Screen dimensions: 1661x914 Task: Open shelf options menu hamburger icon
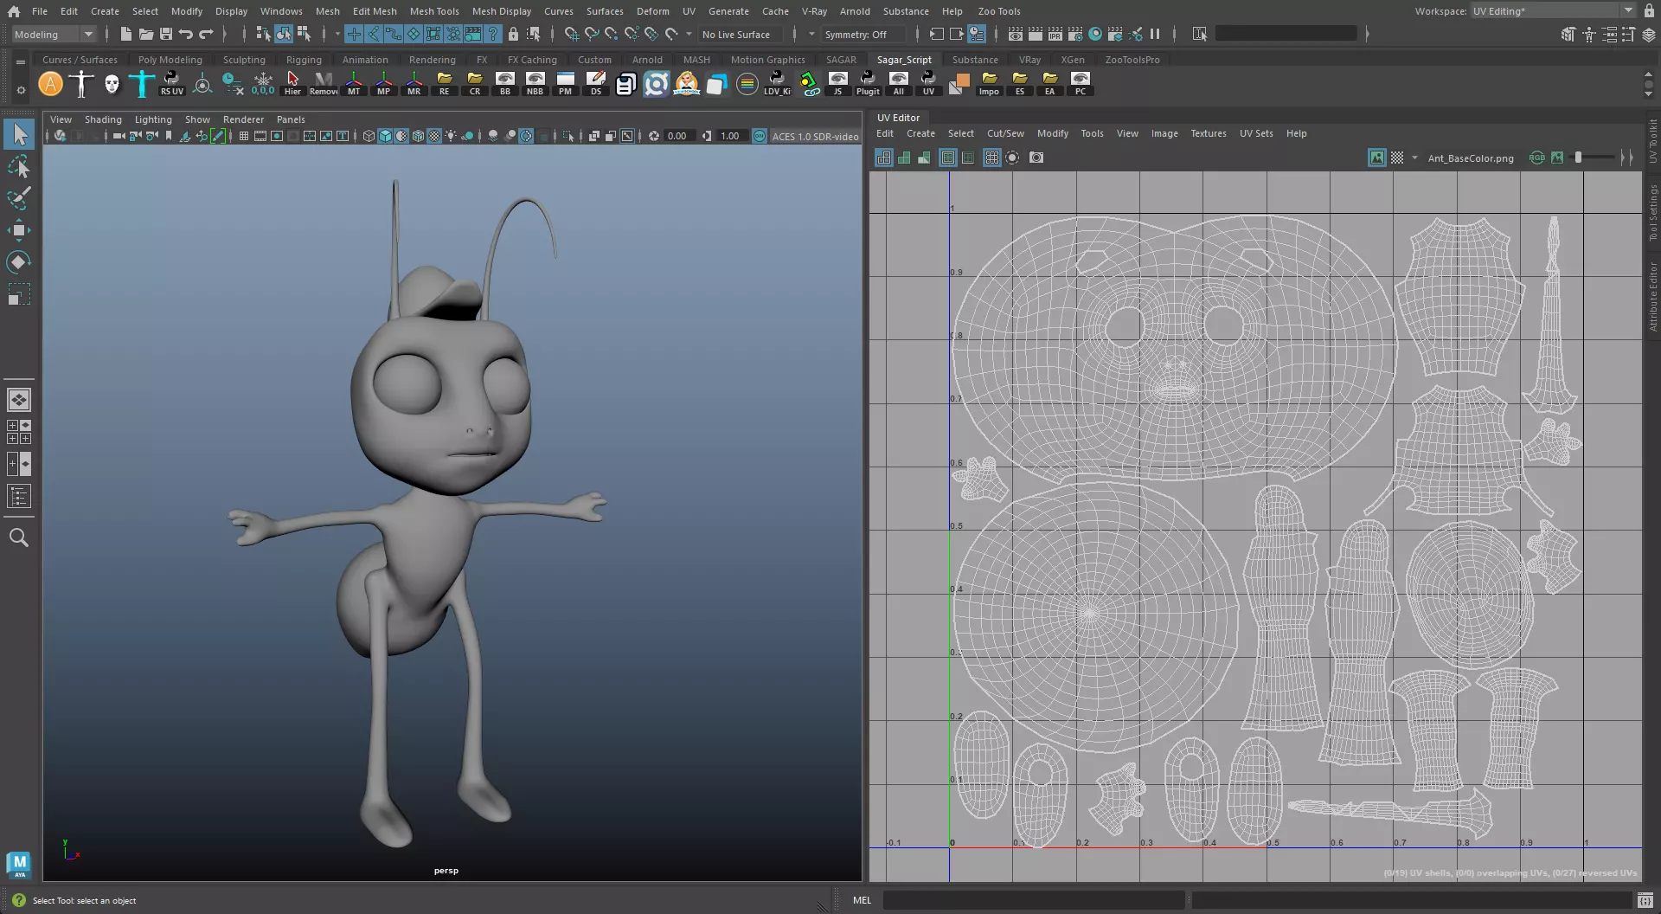[x=21, y=62]
